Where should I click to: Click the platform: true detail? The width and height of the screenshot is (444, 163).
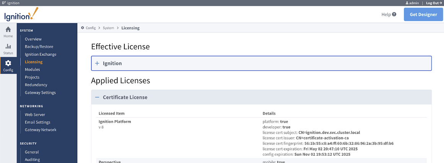(x=275, y=122)
